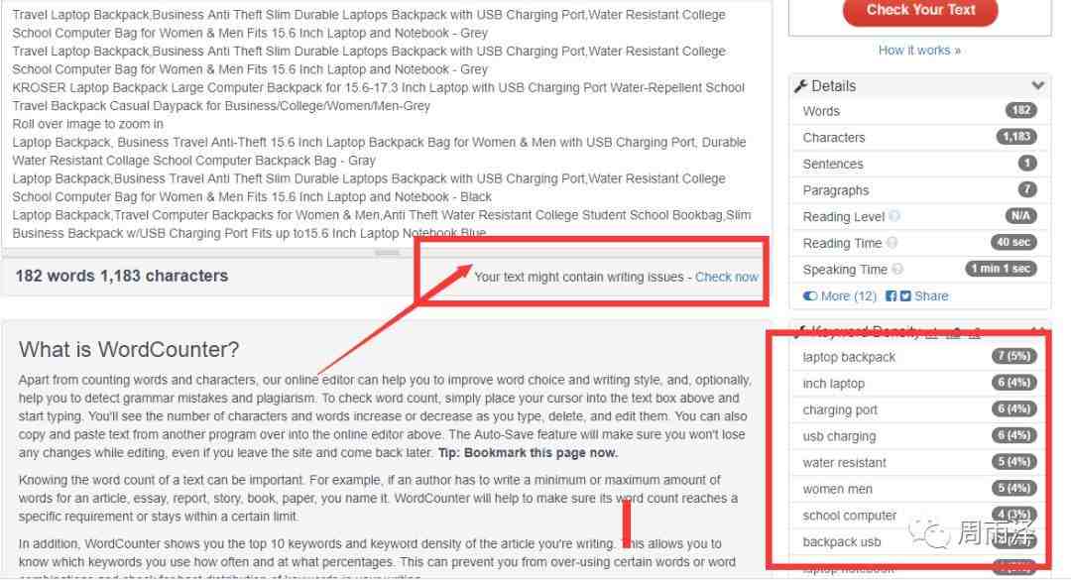1071x580 pixels.
Task: Select the Paragraphs count row
Action: pyautogui.click(x=919, y=190)
